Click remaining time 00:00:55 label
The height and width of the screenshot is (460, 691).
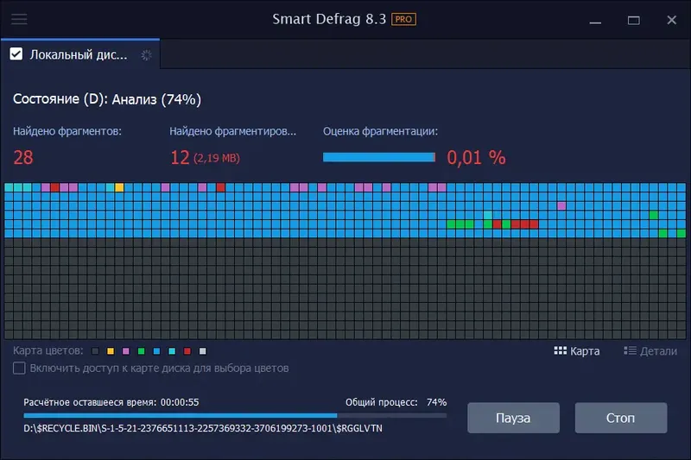(111, 402)
